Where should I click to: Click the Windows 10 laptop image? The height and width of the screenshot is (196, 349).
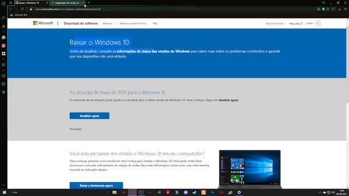tap(250, 169)
